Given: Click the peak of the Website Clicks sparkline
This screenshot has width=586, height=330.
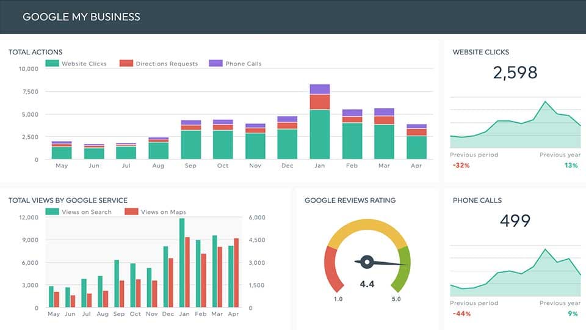Looking at the screenshot, I should (545, 101).
